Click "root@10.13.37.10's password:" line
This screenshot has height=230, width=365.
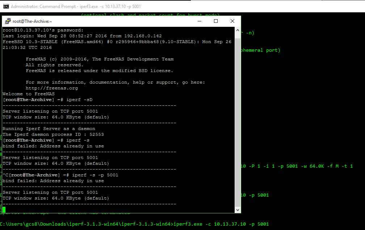[43, 30]
